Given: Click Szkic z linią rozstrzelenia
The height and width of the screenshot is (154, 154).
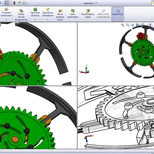Looking at the screenshot, I should coord(103,13).
